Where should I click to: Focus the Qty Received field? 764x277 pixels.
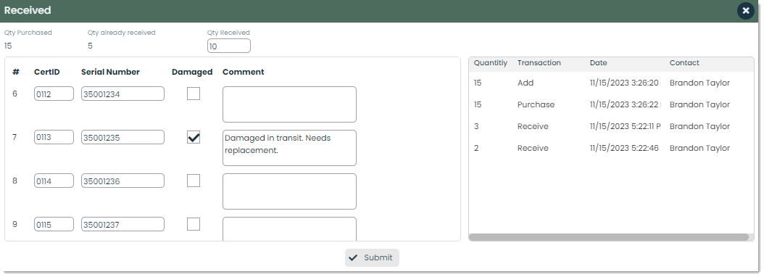[x=229, y=46]
